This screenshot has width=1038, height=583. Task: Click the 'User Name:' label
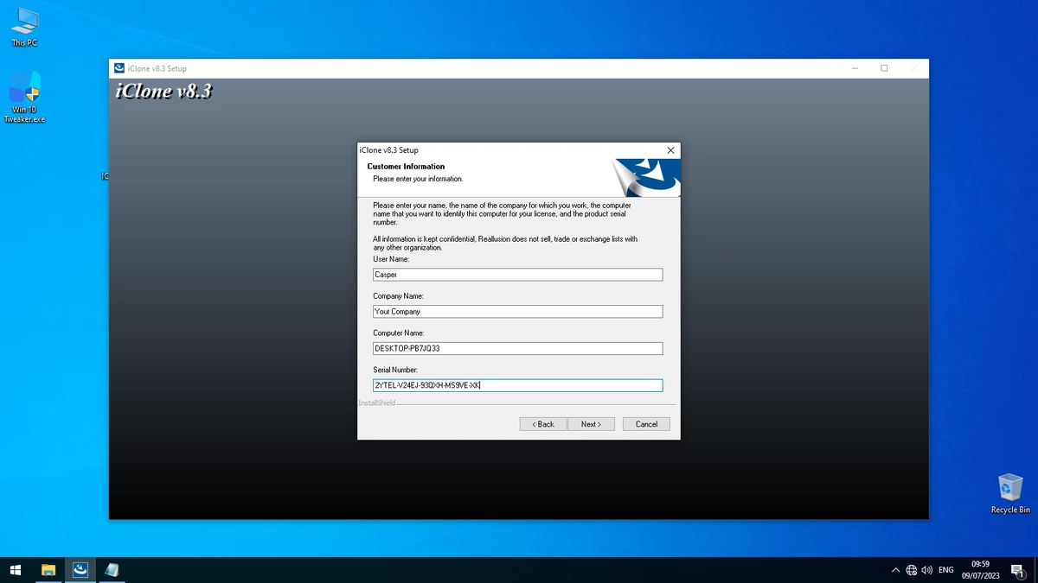391,259
